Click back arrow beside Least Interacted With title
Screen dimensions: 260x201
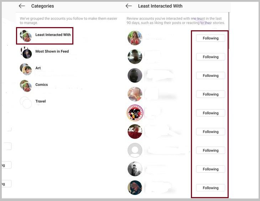pos(129,6)
